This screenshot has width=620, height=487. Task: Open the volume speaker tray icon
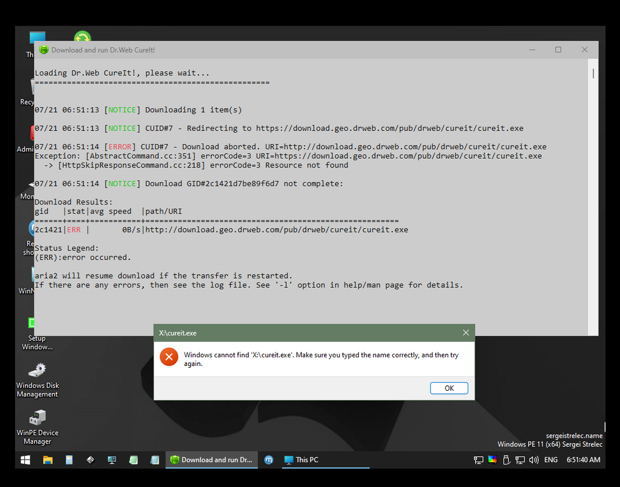coord(534,460)
